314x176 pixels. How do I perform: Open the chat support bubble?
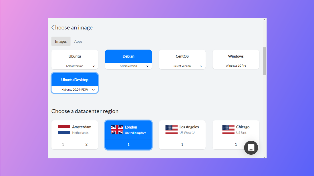[x=251, y=148]
